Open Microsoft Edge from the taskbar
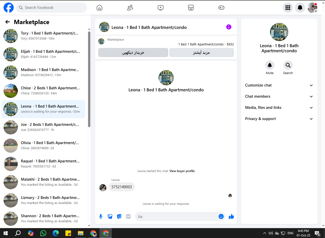The image size is (325, 238). pyautogui.click(x=56, y=233)
